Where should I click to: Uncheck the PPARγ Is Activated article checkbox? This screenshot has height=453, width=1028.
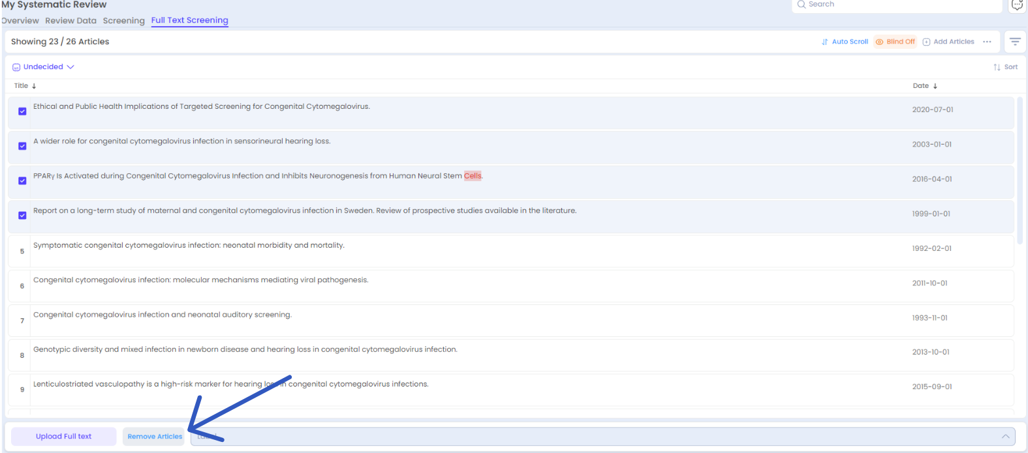pos(22,181)
